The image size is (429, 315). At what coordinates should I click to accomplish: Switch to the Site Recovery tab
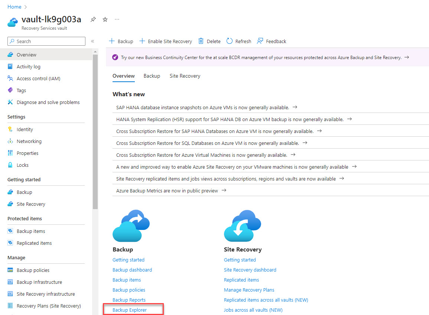click(185, 76)
